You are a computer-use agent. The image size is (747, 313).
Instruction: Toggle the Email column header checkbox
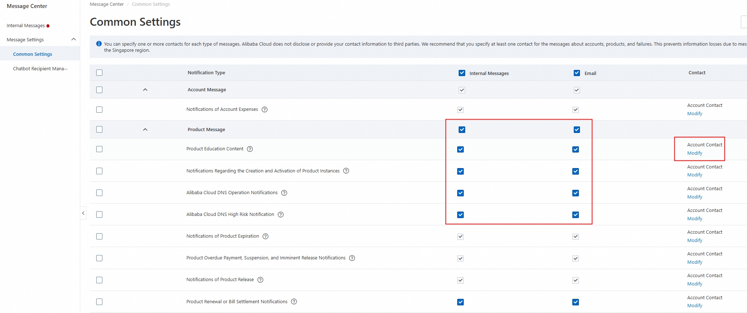(577, 73)
